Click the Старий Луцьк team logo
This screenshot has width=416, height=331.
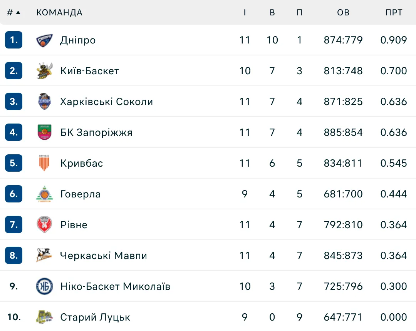pos(45,317)
